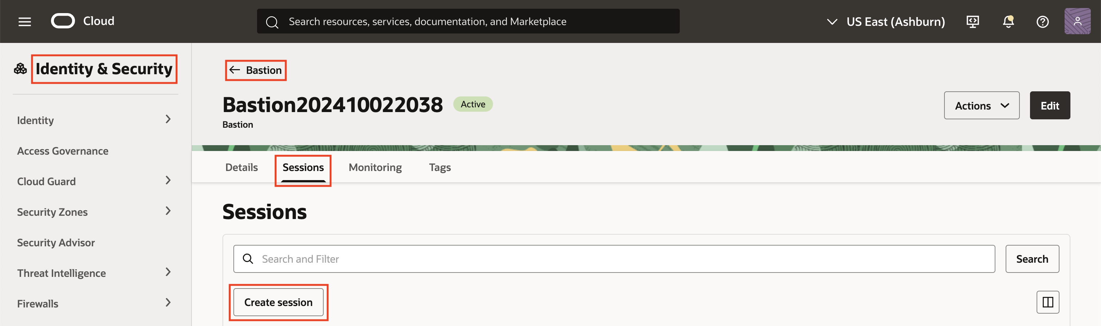View notifications bell icon

point(1008,21)
